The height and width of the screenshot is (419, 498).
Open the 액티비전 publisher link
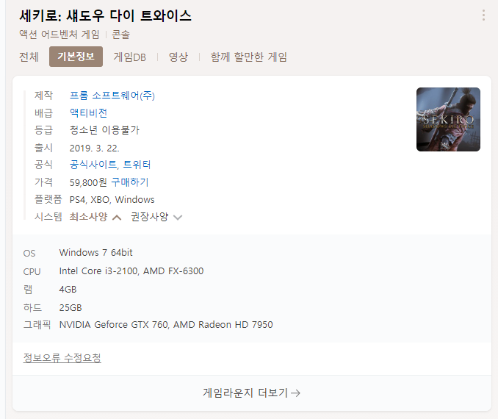pyautogui.click(x=88, y=113)
